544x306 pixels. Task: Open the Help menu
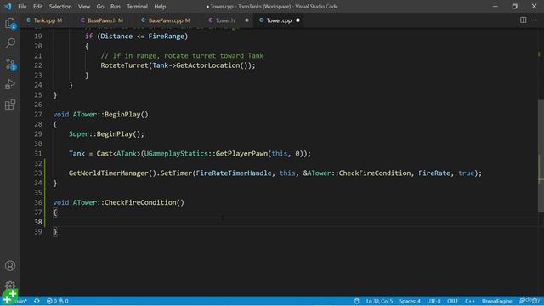coord(160,7)
